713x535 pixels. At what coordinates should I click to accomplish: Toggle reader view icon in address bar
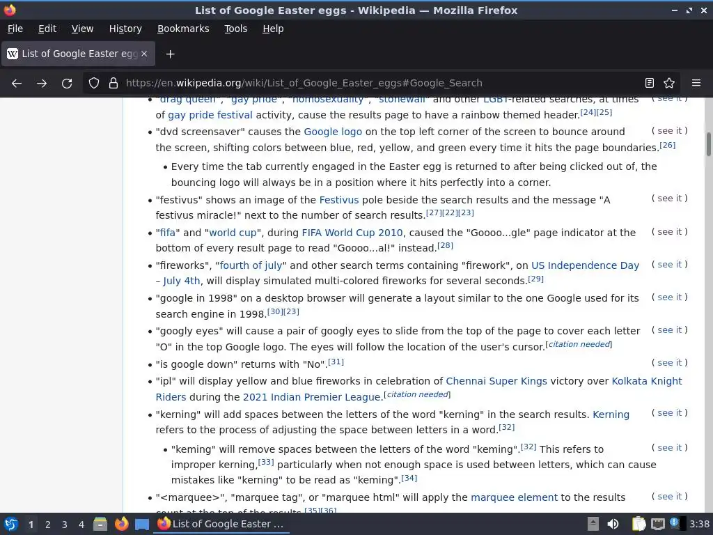650,83
